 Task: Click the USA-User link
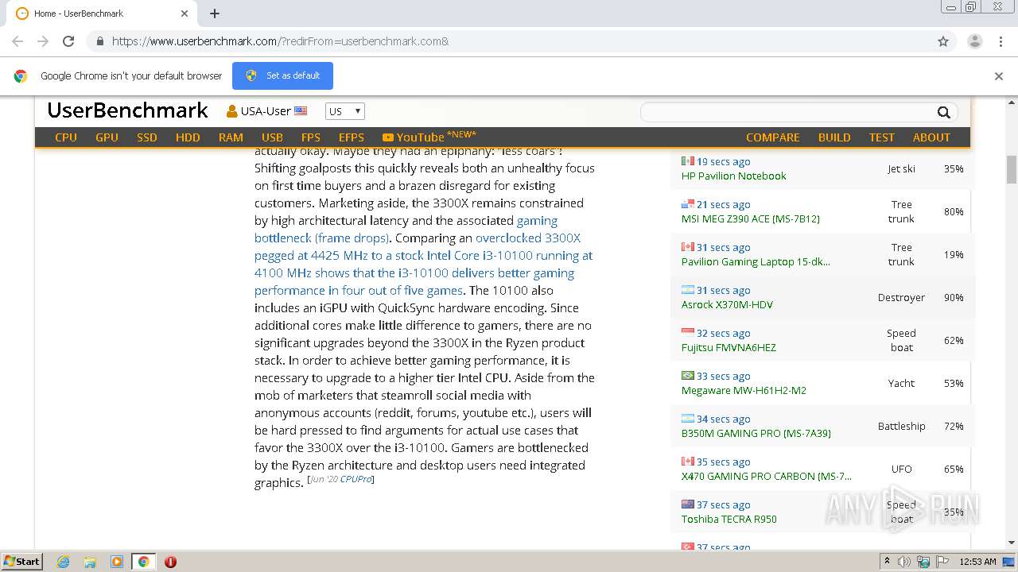pyautogui.click(x=266, y=111)
